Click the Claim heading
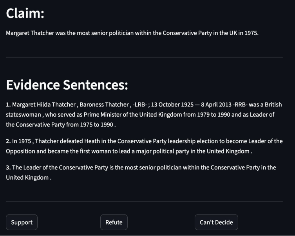 (25, 14)
